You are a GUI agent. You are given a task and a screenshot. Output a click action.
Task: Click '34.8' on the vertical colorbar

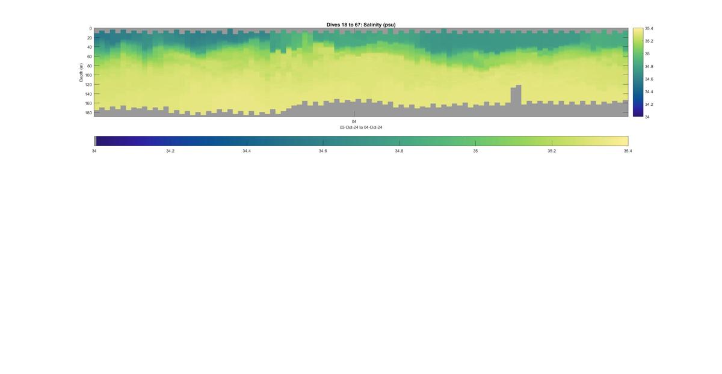(x=649, y=66)
